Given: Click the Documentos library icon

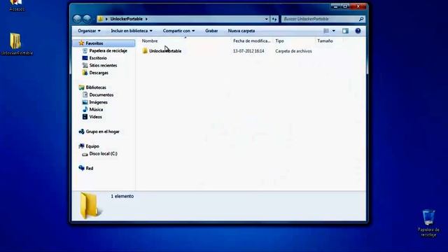Looking at the screenshot, I should [x=85, y=94].
